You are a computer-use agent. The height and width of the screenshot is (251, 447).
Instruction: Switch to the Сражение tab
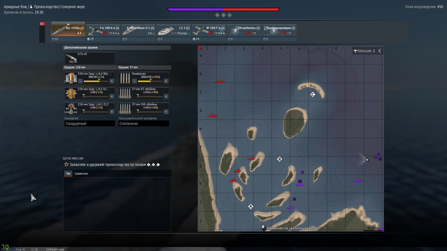pyautogui.click(x=81, y=174)
